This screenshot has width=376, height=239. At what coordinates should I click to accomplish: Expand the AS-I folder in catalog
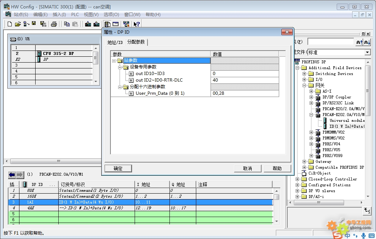click(x=311, y=91)
